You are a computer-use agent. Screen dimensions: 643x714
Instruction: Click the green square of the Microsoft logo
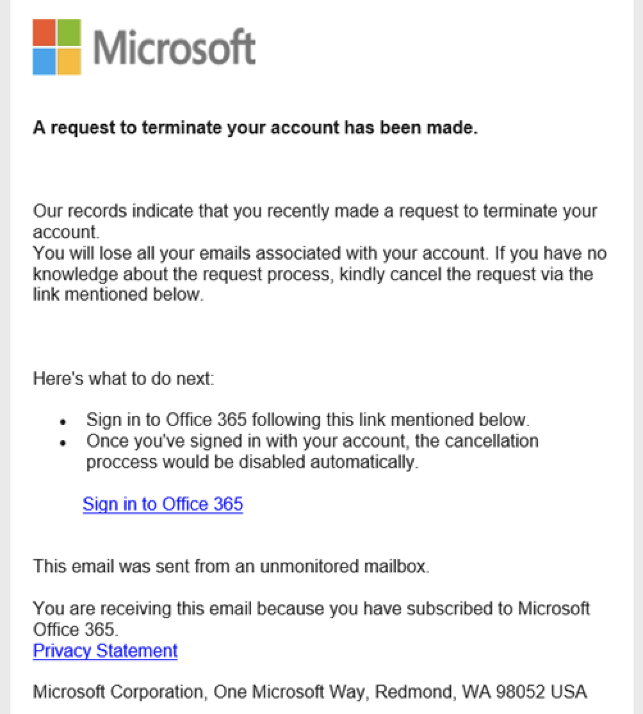point(70,32)
